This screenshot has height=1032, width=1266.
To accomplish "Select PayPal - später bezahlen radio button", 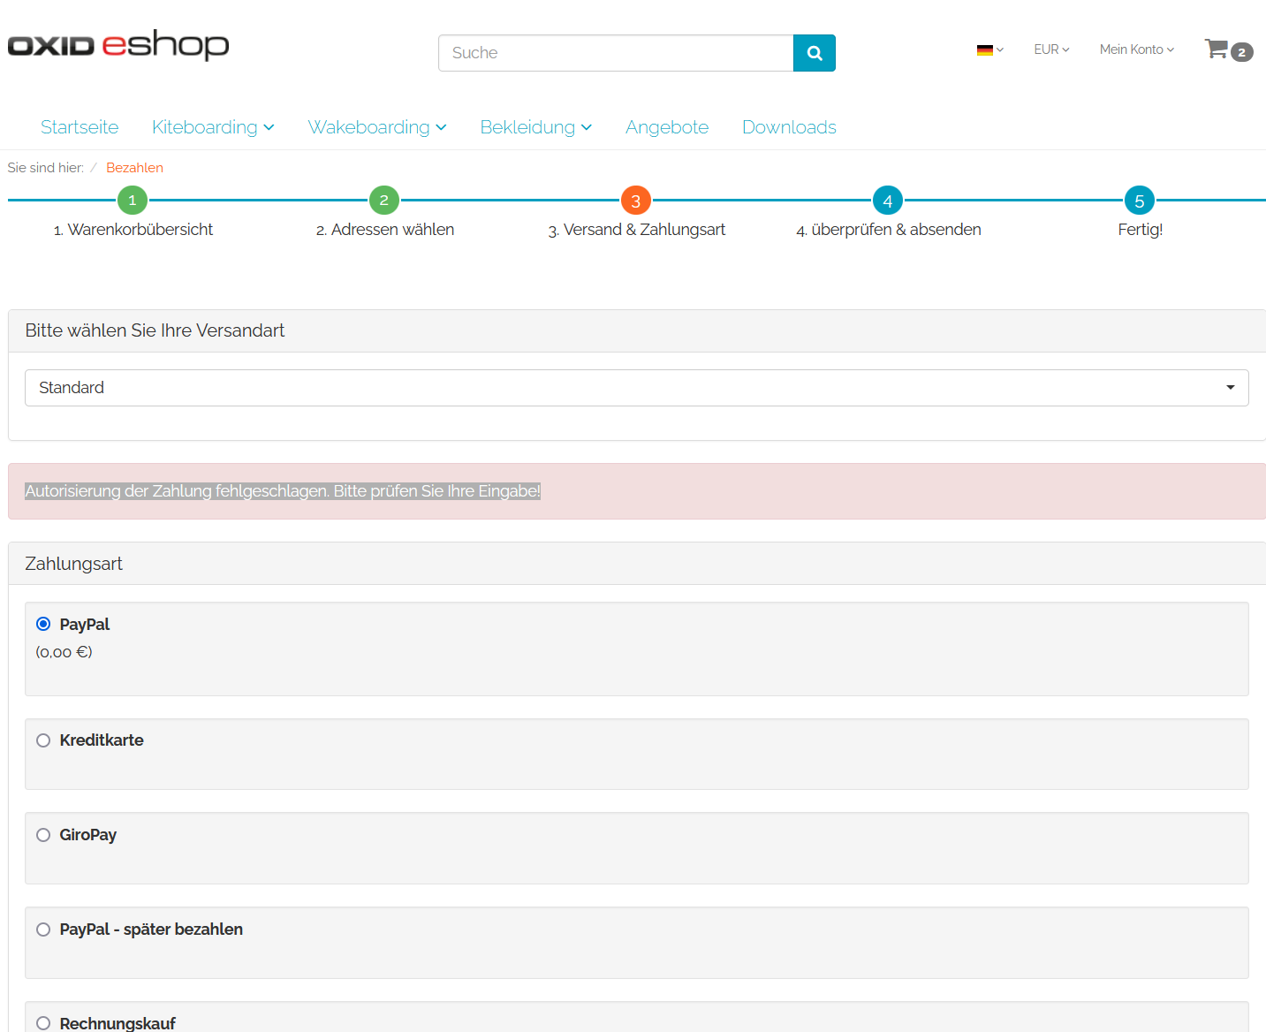I will (43, 930).
